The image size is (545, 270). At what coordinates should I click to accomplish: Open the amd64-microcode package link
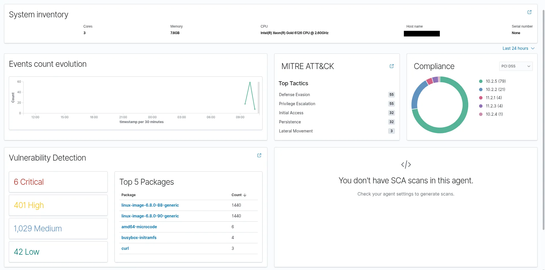click(139, 227)
